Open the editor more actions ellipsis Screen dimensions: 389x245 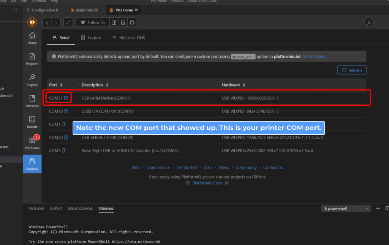coord(15,10)
